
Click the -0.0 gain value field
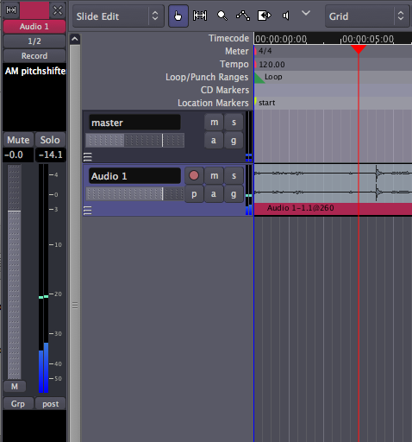(18, 155)
